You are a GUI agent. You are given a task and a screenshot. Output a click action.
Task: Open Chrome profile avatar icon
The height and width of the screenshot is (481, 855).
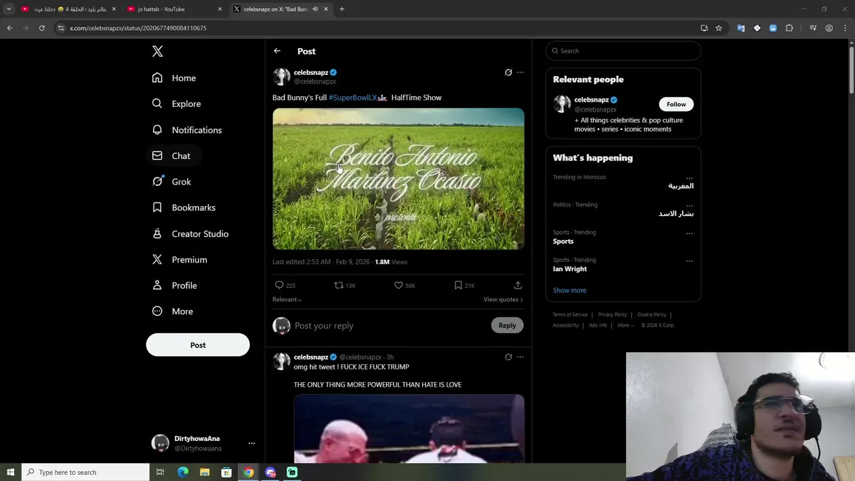(x=829, y=28)
